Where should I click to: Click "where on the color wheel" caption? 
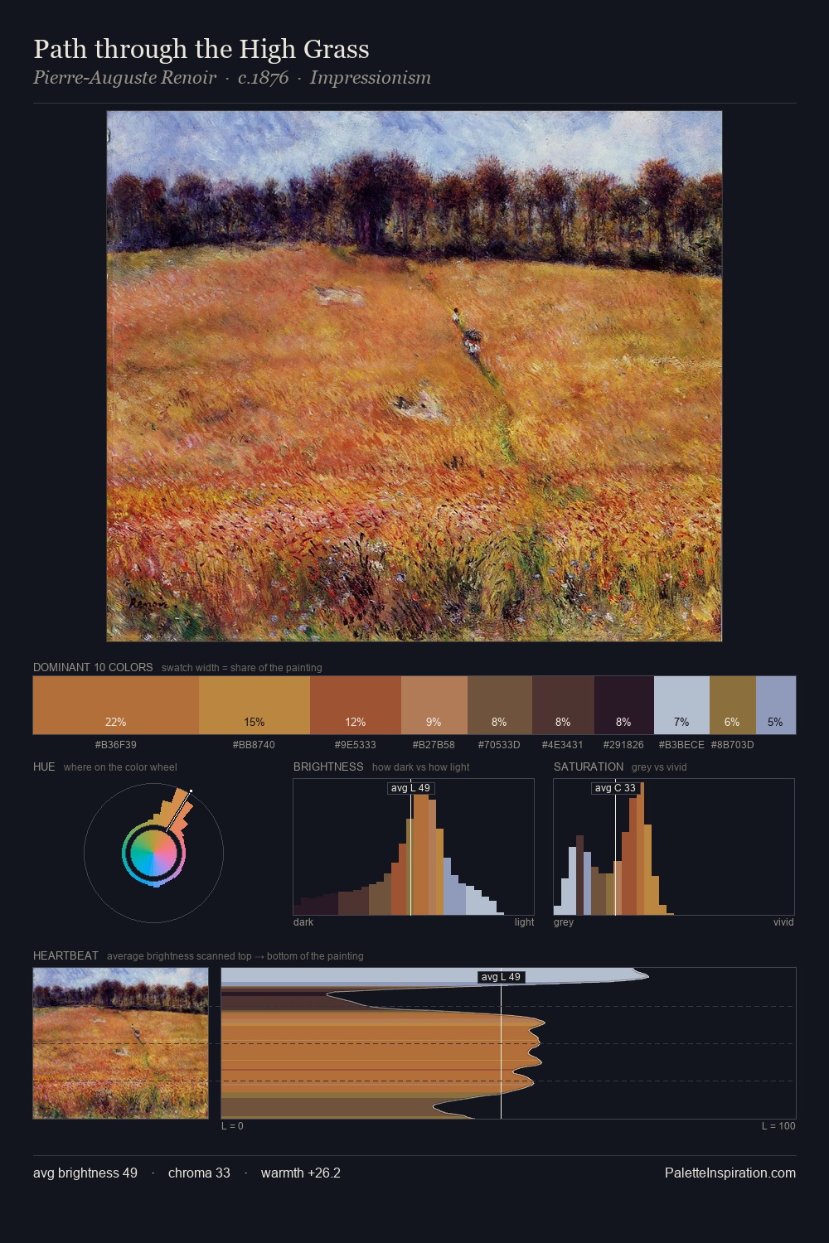[120, 767]
